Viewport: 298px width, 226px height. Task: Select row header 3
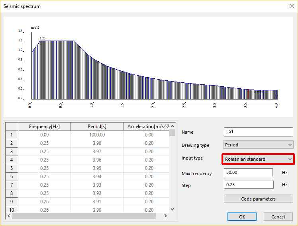pyautogui.click(x=12, y=152)
